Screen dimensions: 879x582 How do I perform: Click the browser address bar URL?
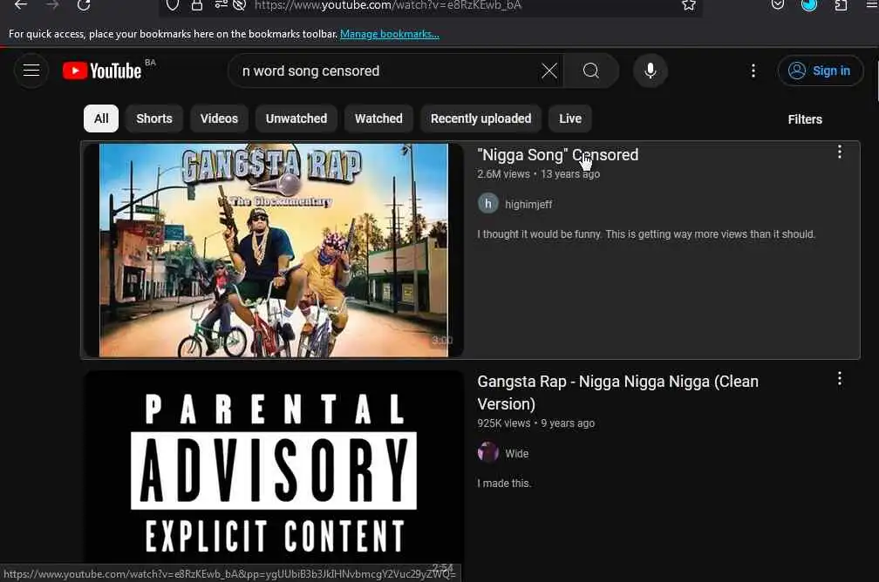[388, 5]
